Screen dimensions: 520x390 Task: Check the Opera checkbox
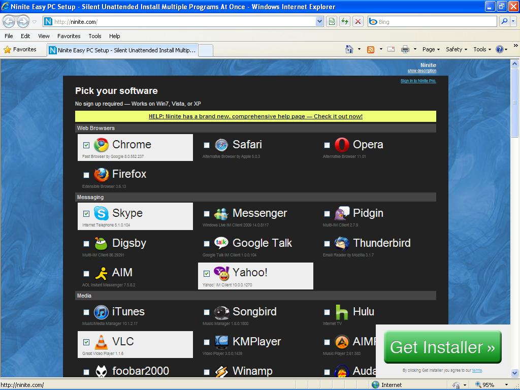tap(327, 145)
